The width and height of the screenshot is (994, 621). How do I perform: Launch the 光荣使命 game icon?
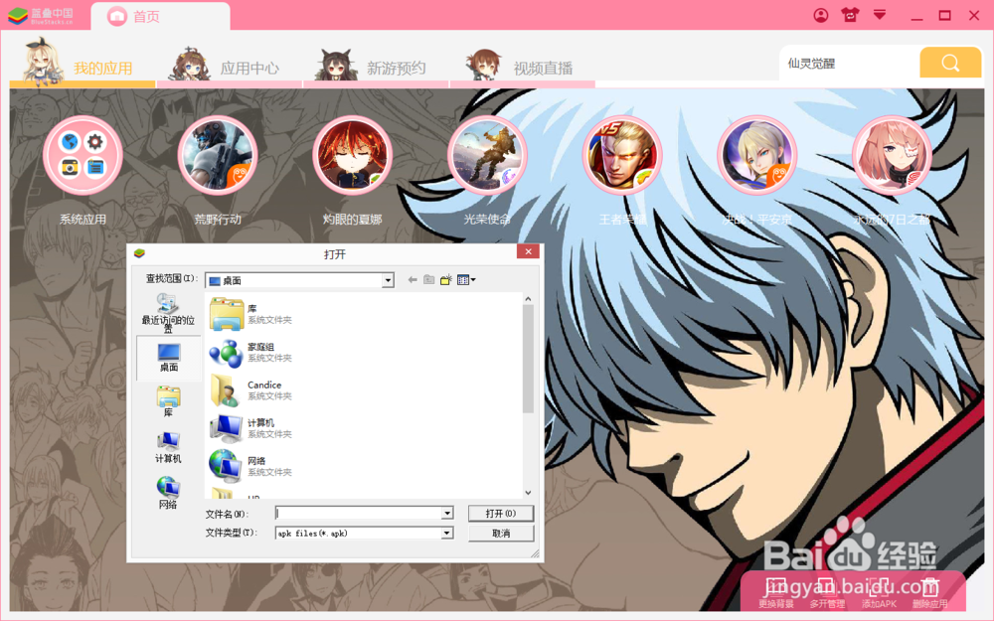(x=487, y=155)
